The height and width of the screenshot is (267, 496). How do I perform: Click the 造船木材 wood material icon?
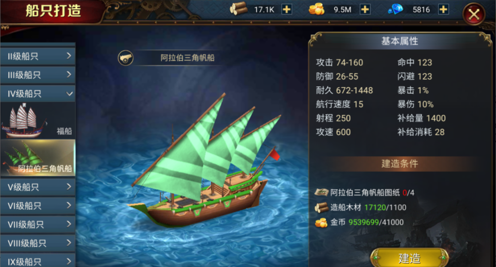(321, 207)
